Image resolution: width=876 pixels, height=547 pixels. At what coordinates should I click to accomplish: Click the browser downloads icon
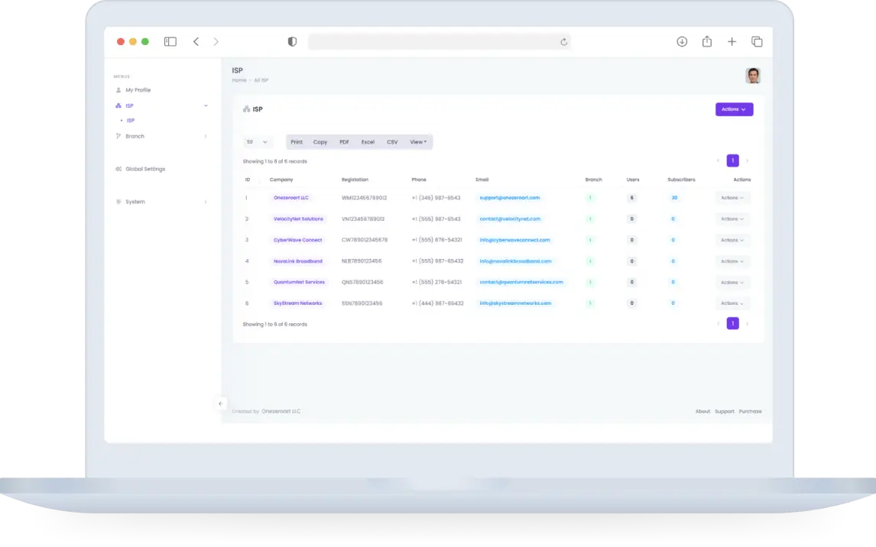pos(682,42)
